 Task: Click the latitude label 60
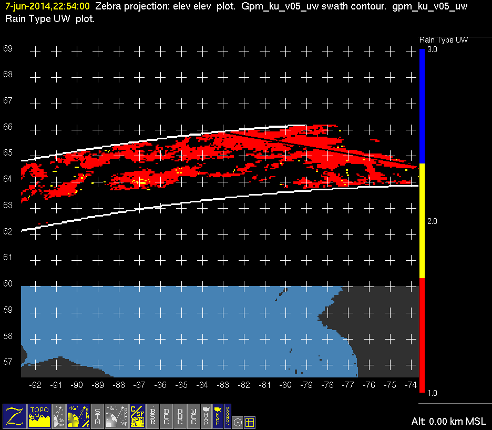click(x=8, y=283)
